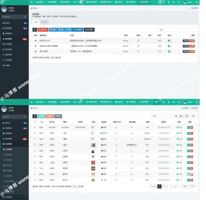Screen dimensions: 206x200
Task: Expand the 权限管理 sidebar menu in the plugin screen
Action: [x=14, y=34]
